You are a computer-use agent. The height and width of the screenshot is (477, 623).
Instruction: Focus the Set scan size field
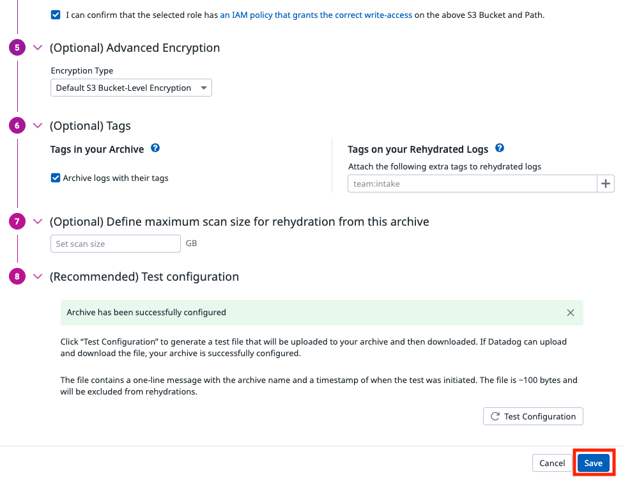pos(116,244)
